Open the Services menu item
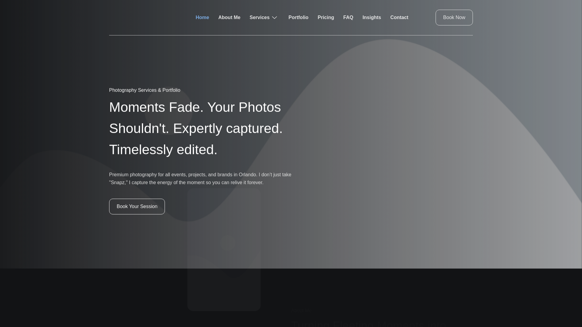582x327 pixels. [259, 18]
